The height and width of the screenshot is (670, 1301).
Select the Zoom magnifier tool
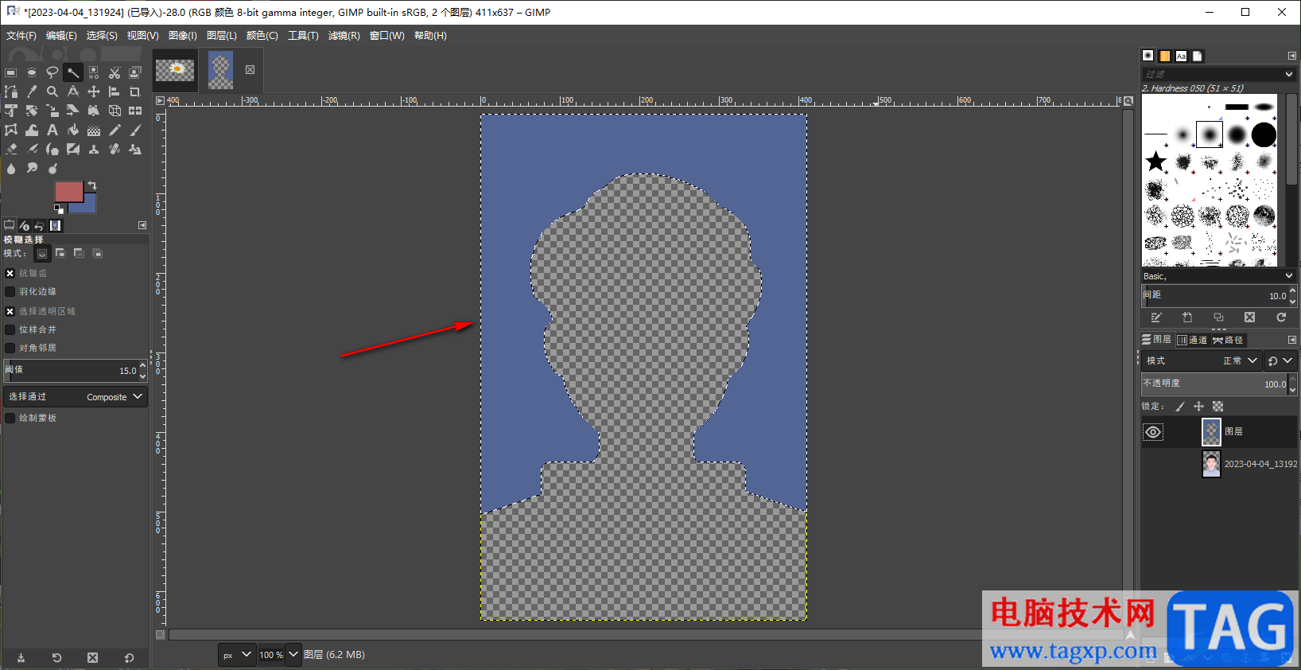point(52,92)
